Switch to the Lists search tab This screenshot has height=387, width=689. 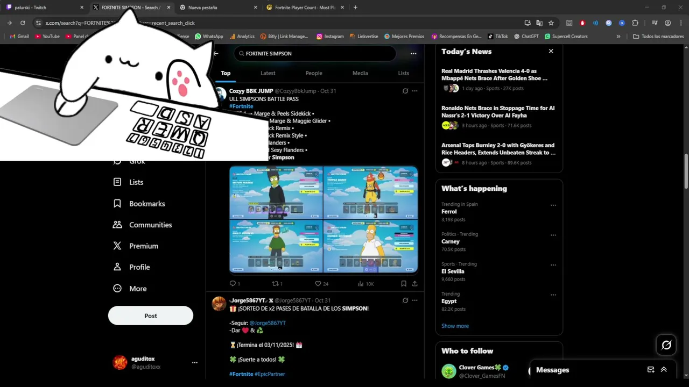pos(403,73)
